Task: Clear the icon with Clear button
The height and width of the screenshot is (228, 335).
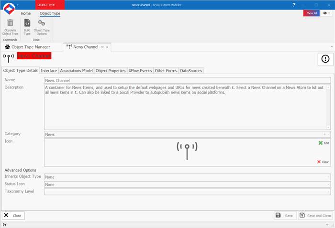Action: click(323, 162)
